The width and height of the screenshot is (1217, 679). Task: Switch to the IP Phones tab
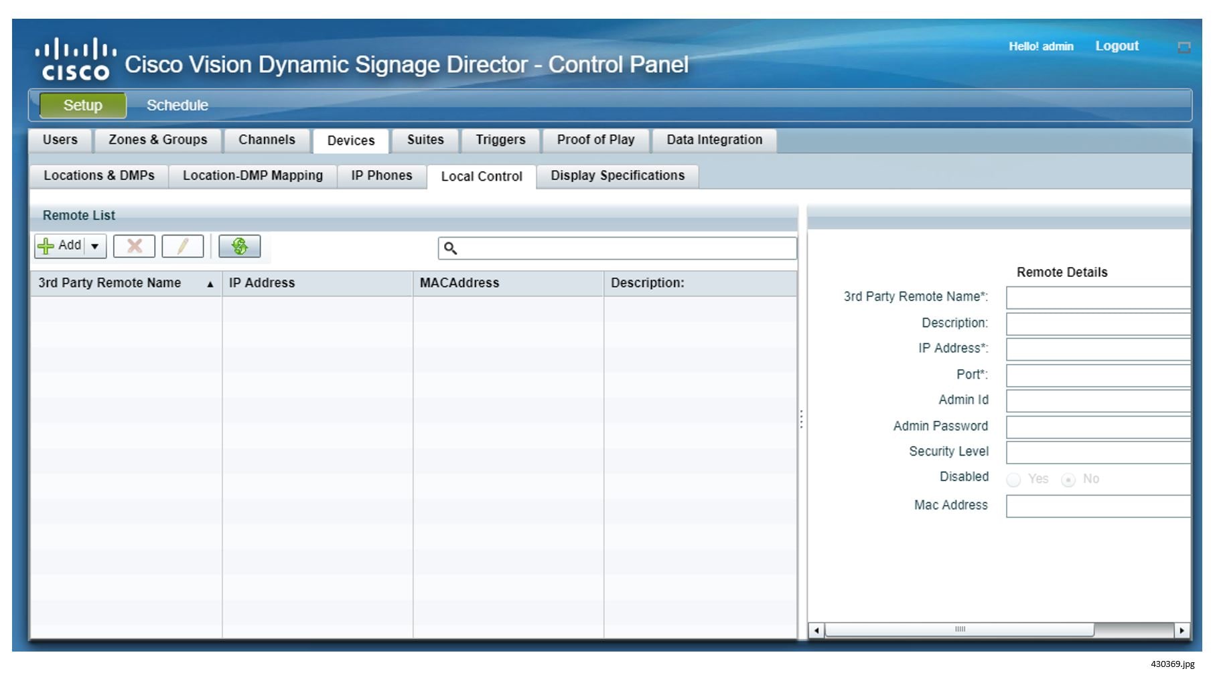click(381, 176)
